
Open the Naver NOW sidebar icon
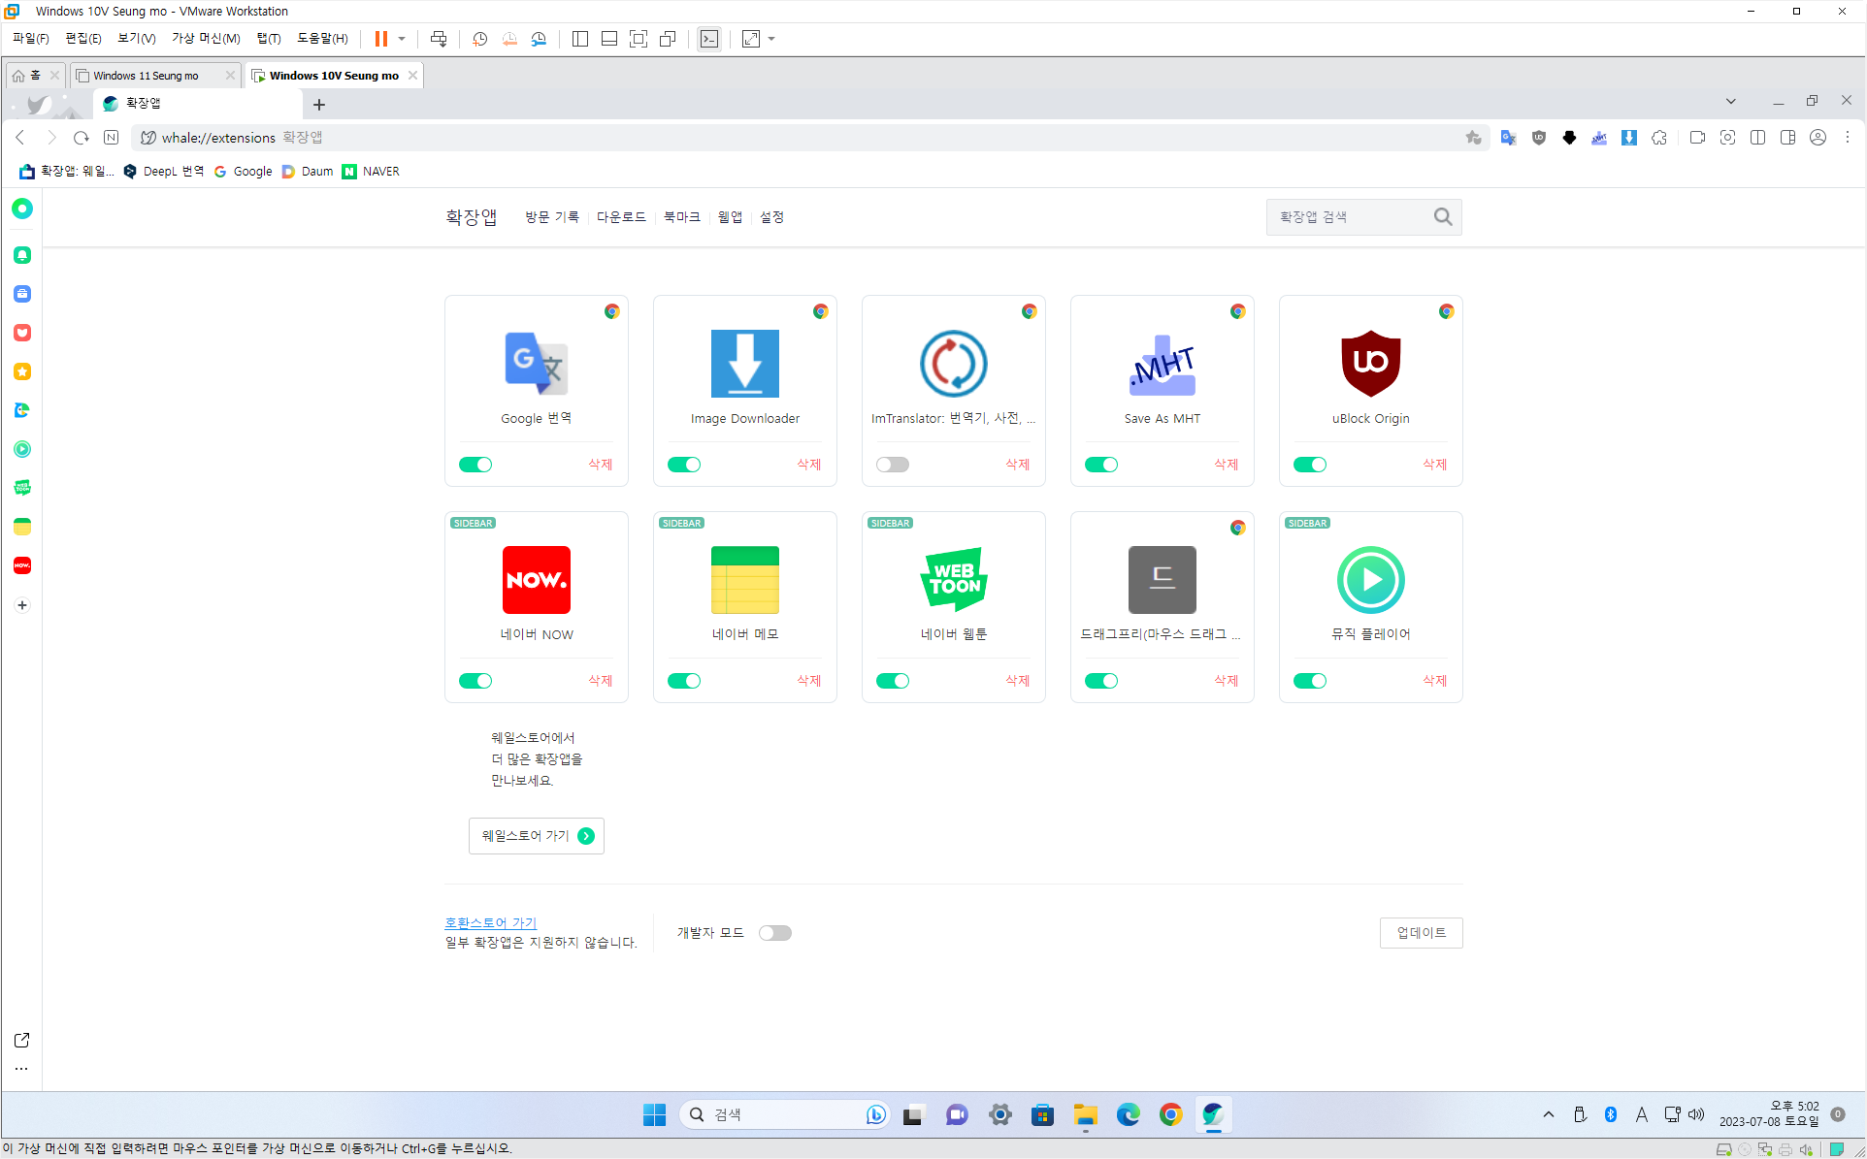pyautogui.click(x=22, y=565)
